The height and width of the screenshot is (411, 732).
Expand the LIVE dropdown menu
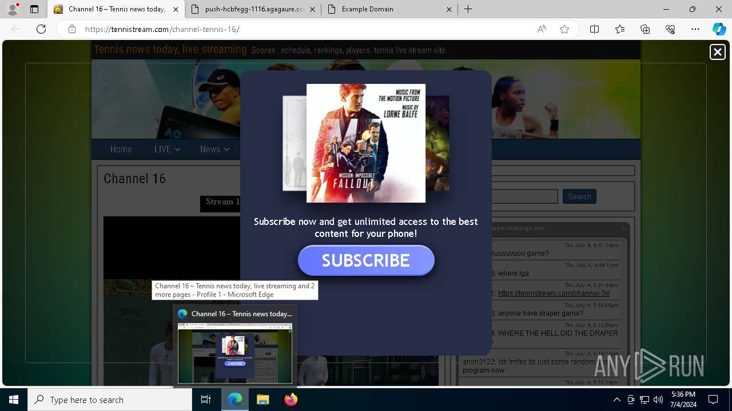pyautogui.click(x=167, y=149)
